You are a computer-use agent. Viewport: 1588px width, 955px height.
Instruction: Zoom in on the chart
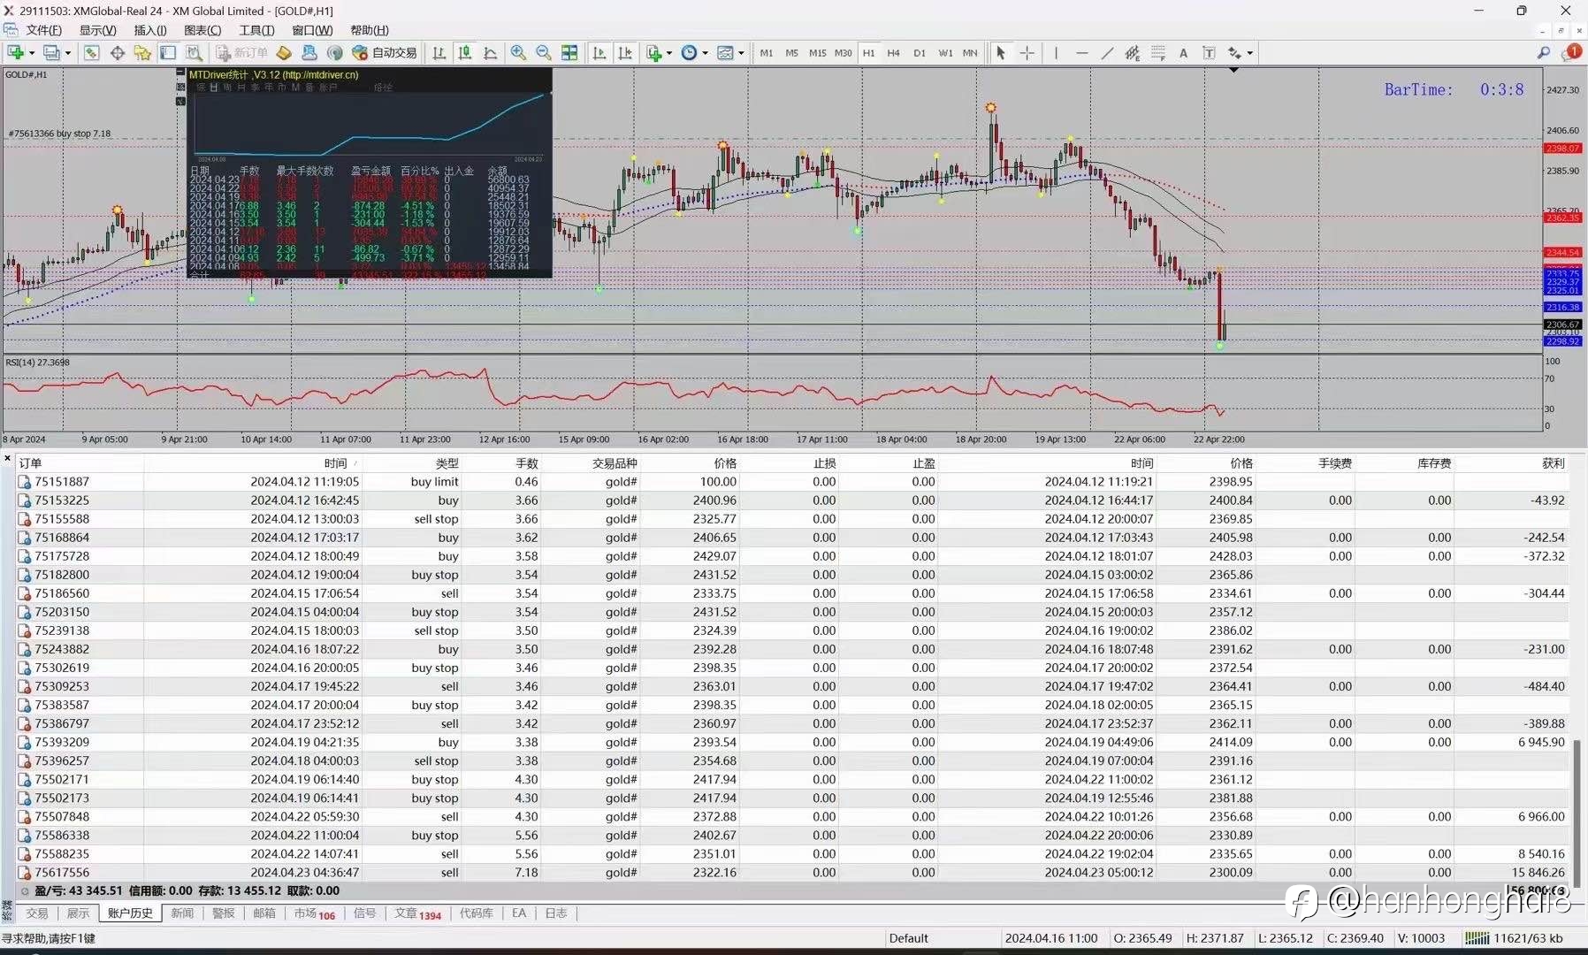click(x=518, y=53)
